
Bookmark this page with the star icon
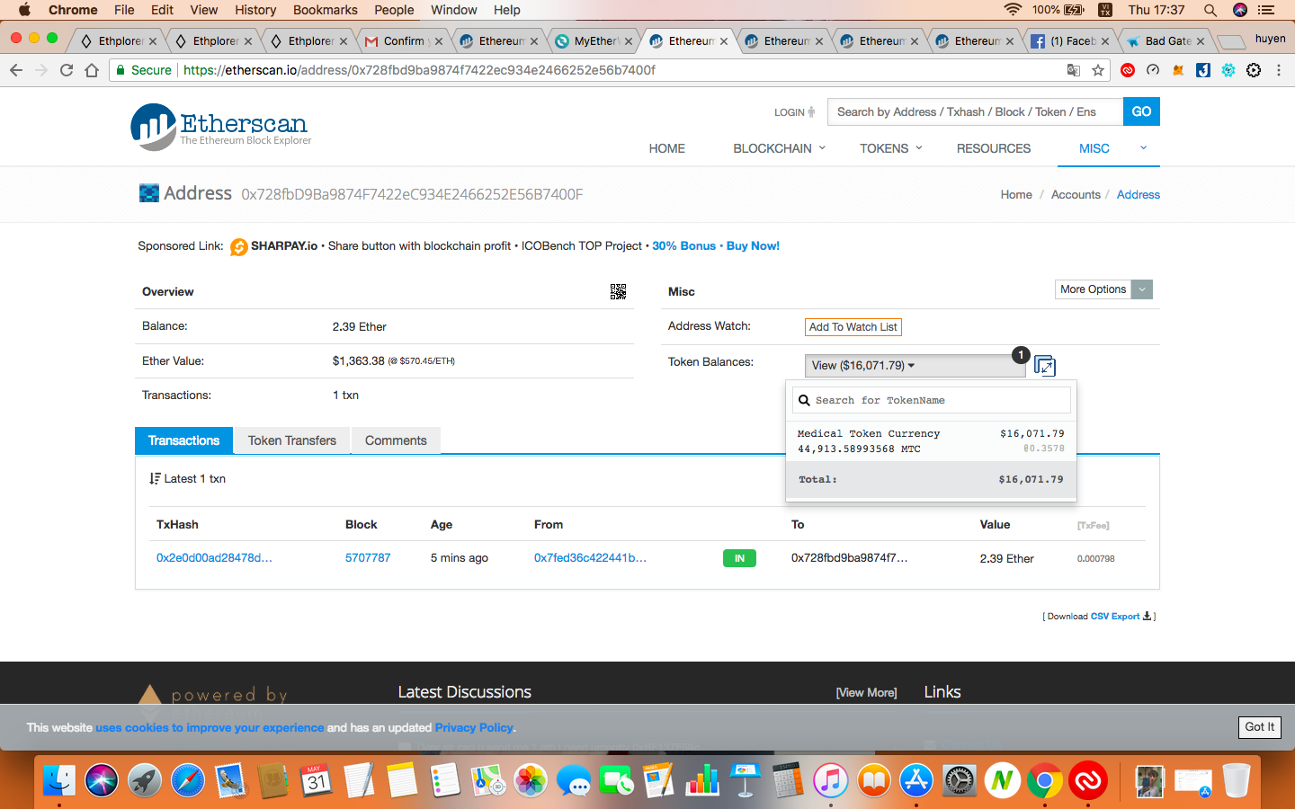[x=1098, y=70]
